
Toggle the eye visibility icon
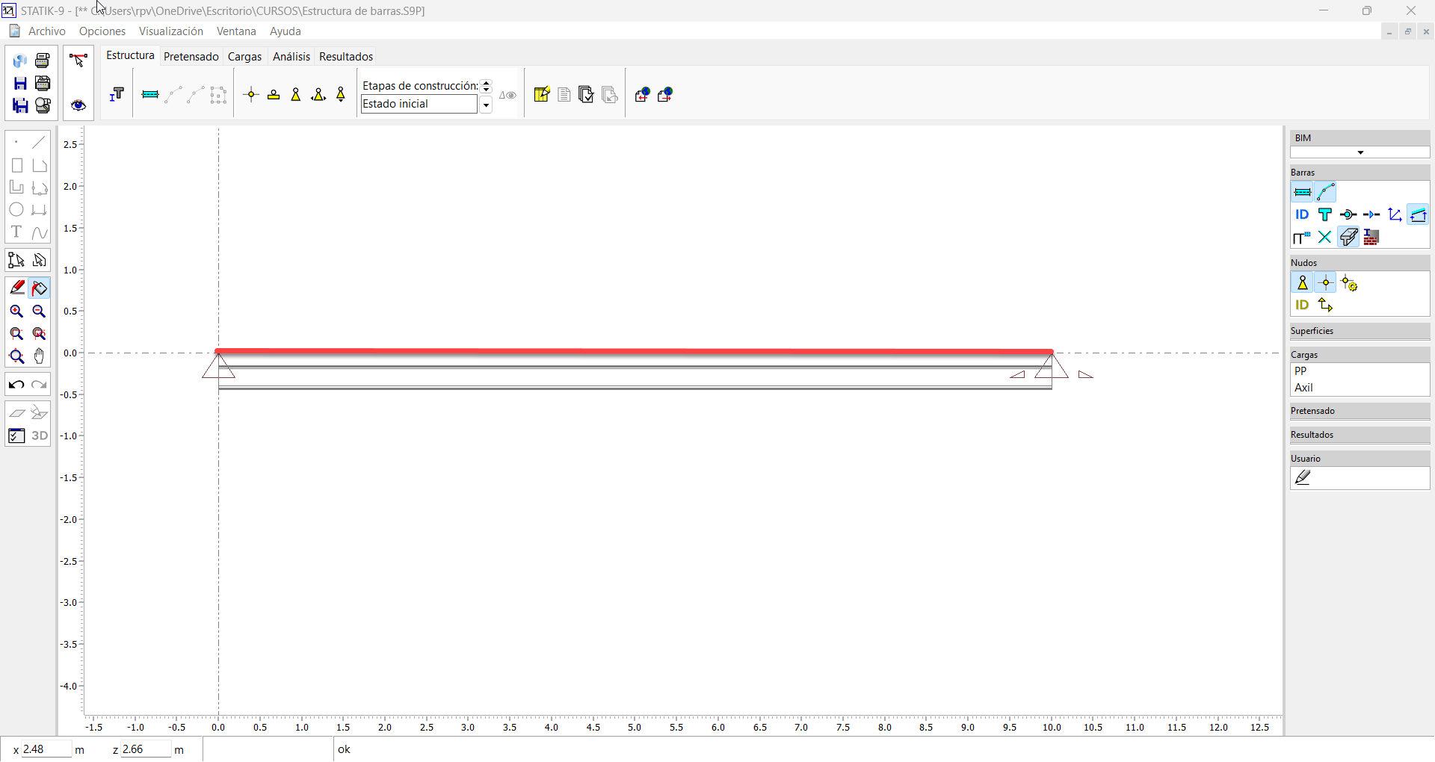point(78,105)
